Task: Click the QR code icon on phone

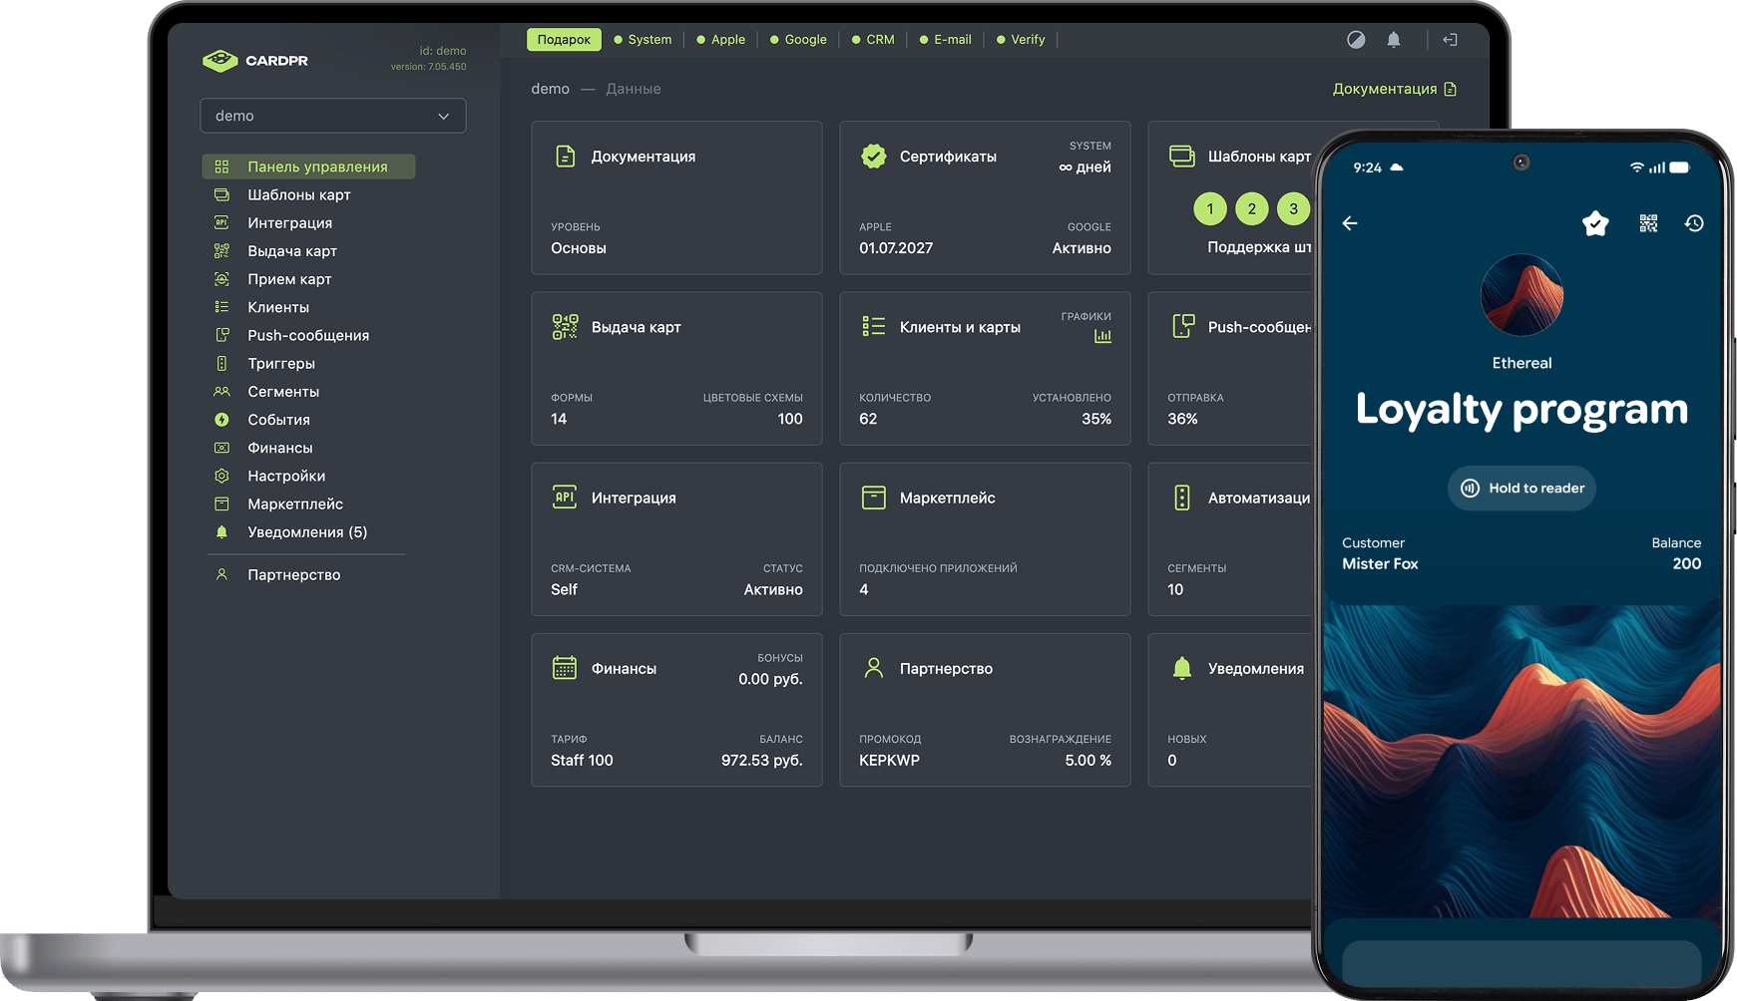Action: pos(1648,223)
